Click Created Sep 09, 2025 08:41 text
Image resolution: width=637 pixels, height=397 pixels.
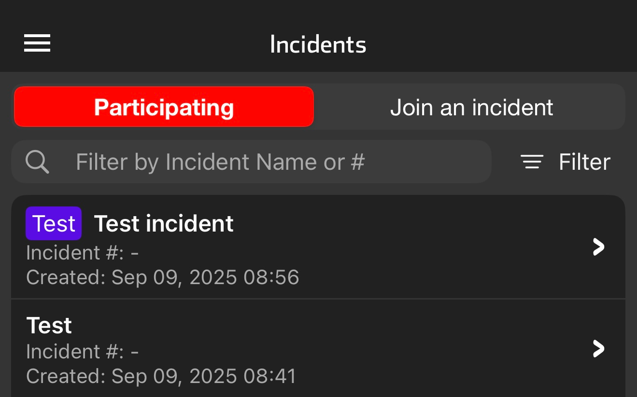click(161, 376)
